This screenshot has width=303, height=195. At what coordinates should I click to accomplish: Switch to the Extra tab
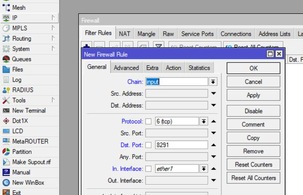pyautogui.click(x=152, y=68)
